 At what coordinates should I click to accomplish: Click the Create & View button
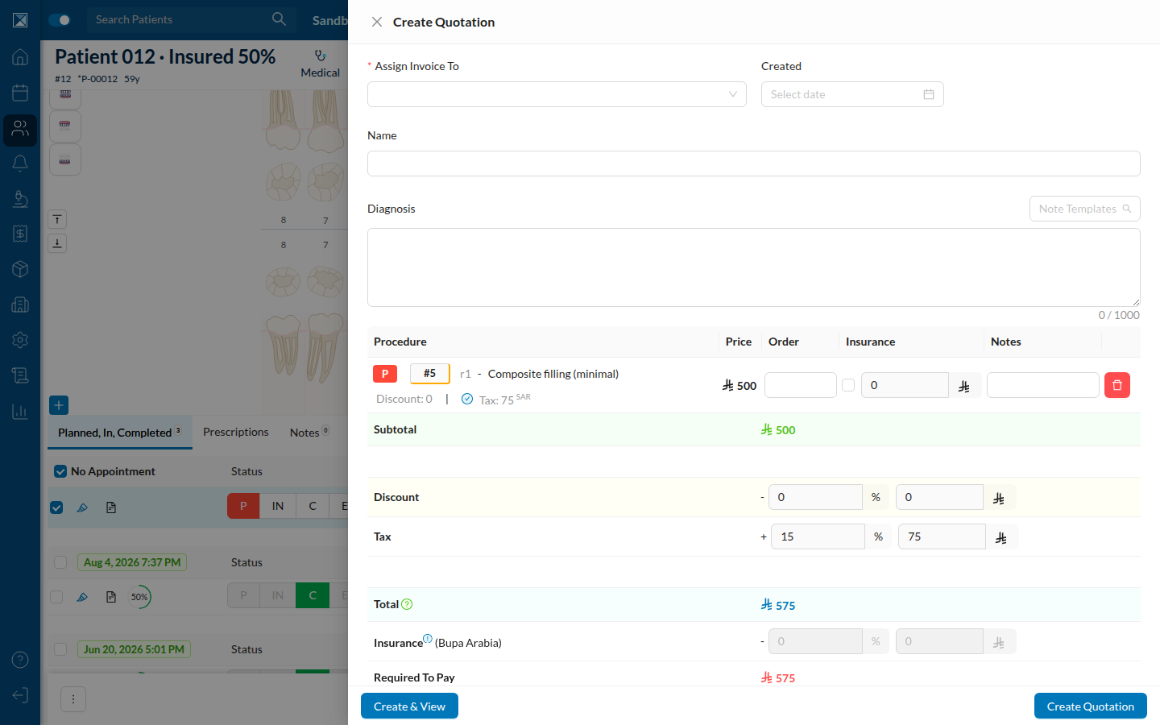pos(409,706)
